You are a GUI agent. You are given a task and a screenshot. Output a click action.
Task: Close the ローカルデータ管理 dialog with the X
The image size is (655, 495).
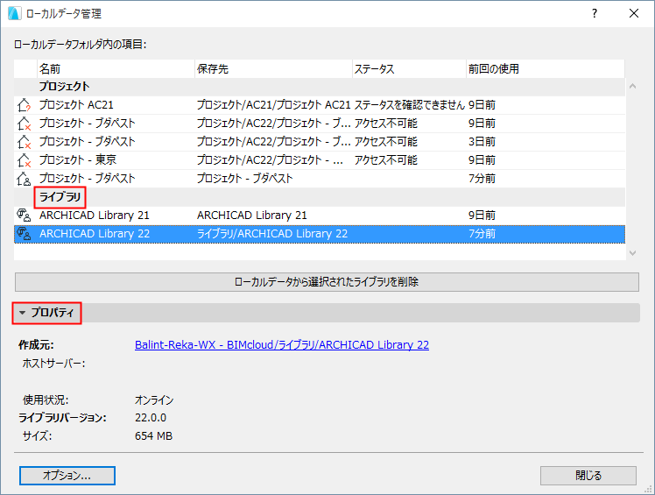pos(634,13)
